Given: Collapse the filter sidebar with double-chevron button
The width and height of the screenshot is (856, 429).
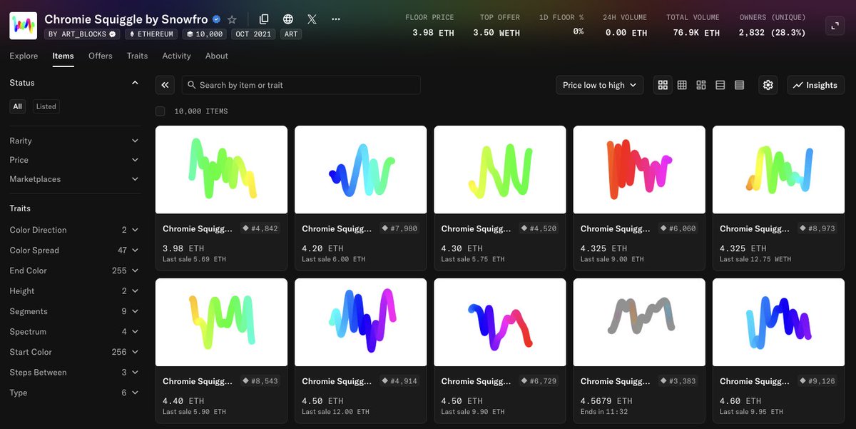Looking at the screenshot, I should 165,85.
